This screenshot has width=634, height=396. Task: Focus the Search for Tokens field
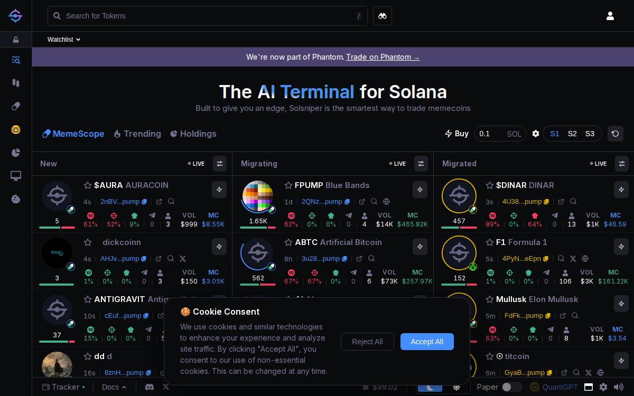click(208, 16)
